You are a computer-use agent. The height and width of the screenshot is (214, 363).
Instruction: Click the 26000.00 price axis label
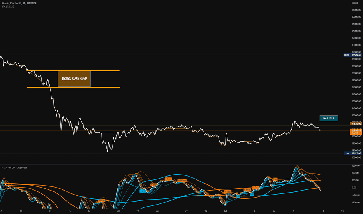pos(356,95)
